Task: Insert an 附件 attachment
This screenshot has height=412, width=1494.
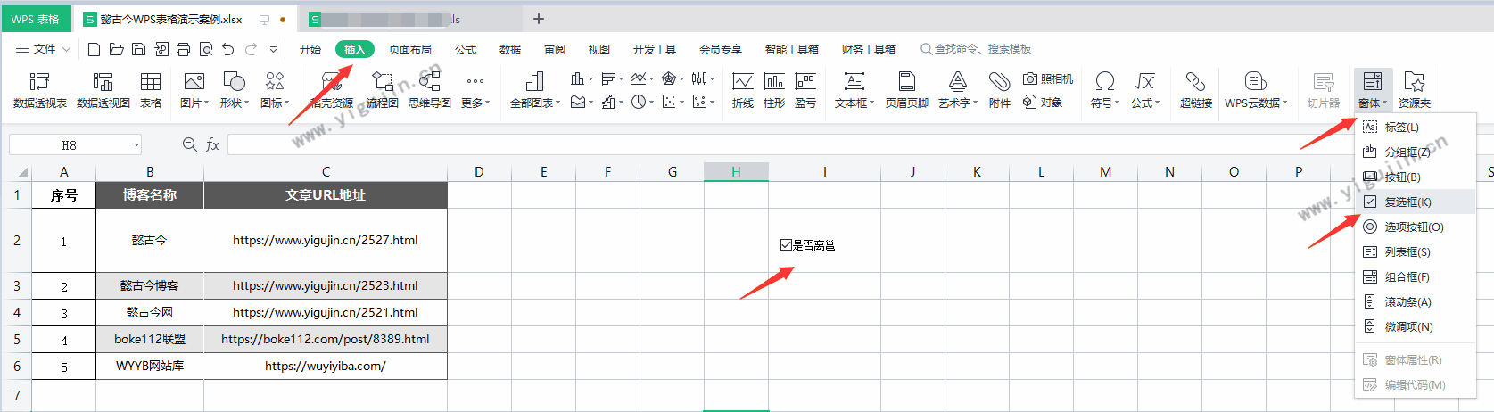Action: click(1000, 90)
